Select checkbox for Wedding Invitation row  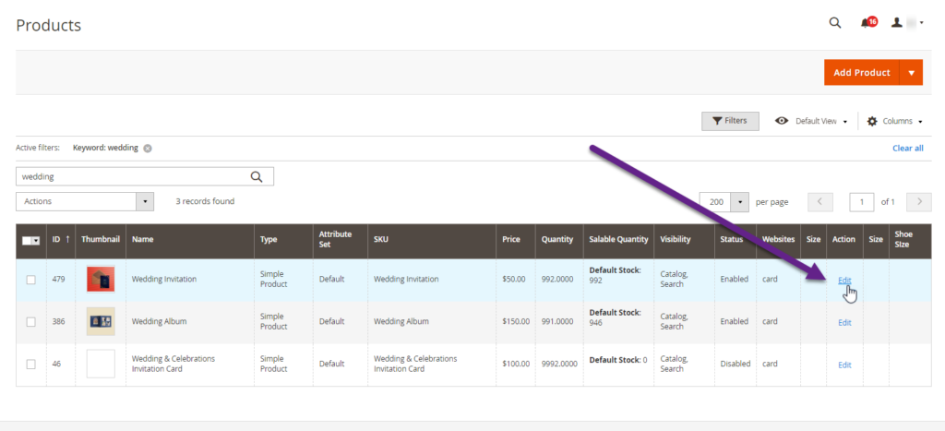pyautogui.click(x=30, y=280)
